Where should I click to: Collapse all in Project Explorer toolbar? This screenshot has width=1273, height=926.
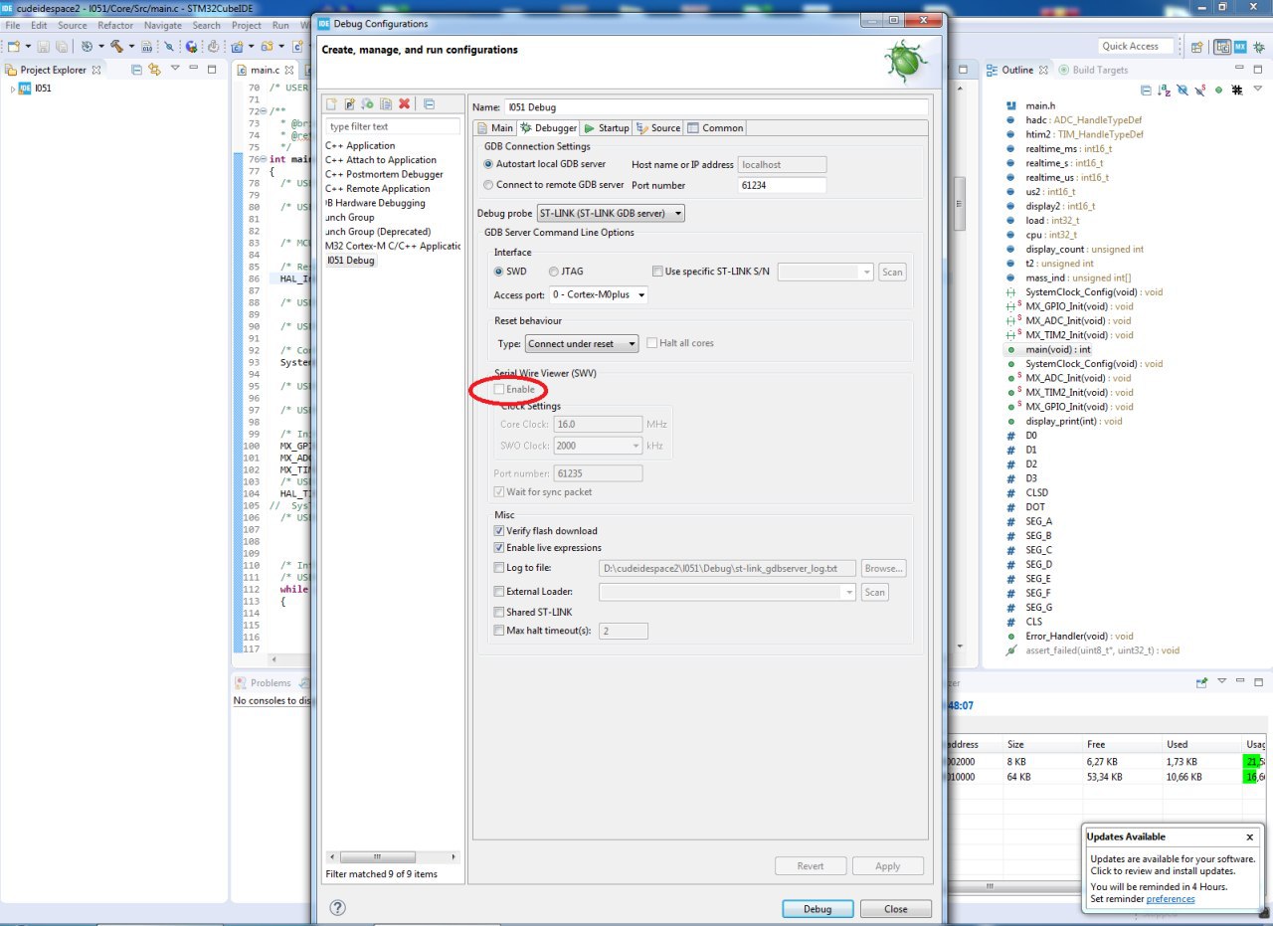136,70
